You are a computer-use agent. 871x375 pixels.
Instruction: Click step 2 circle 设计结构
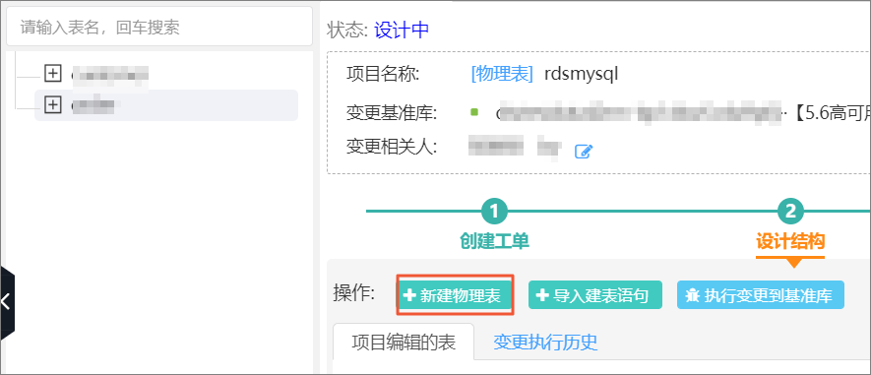pos(790,211)
